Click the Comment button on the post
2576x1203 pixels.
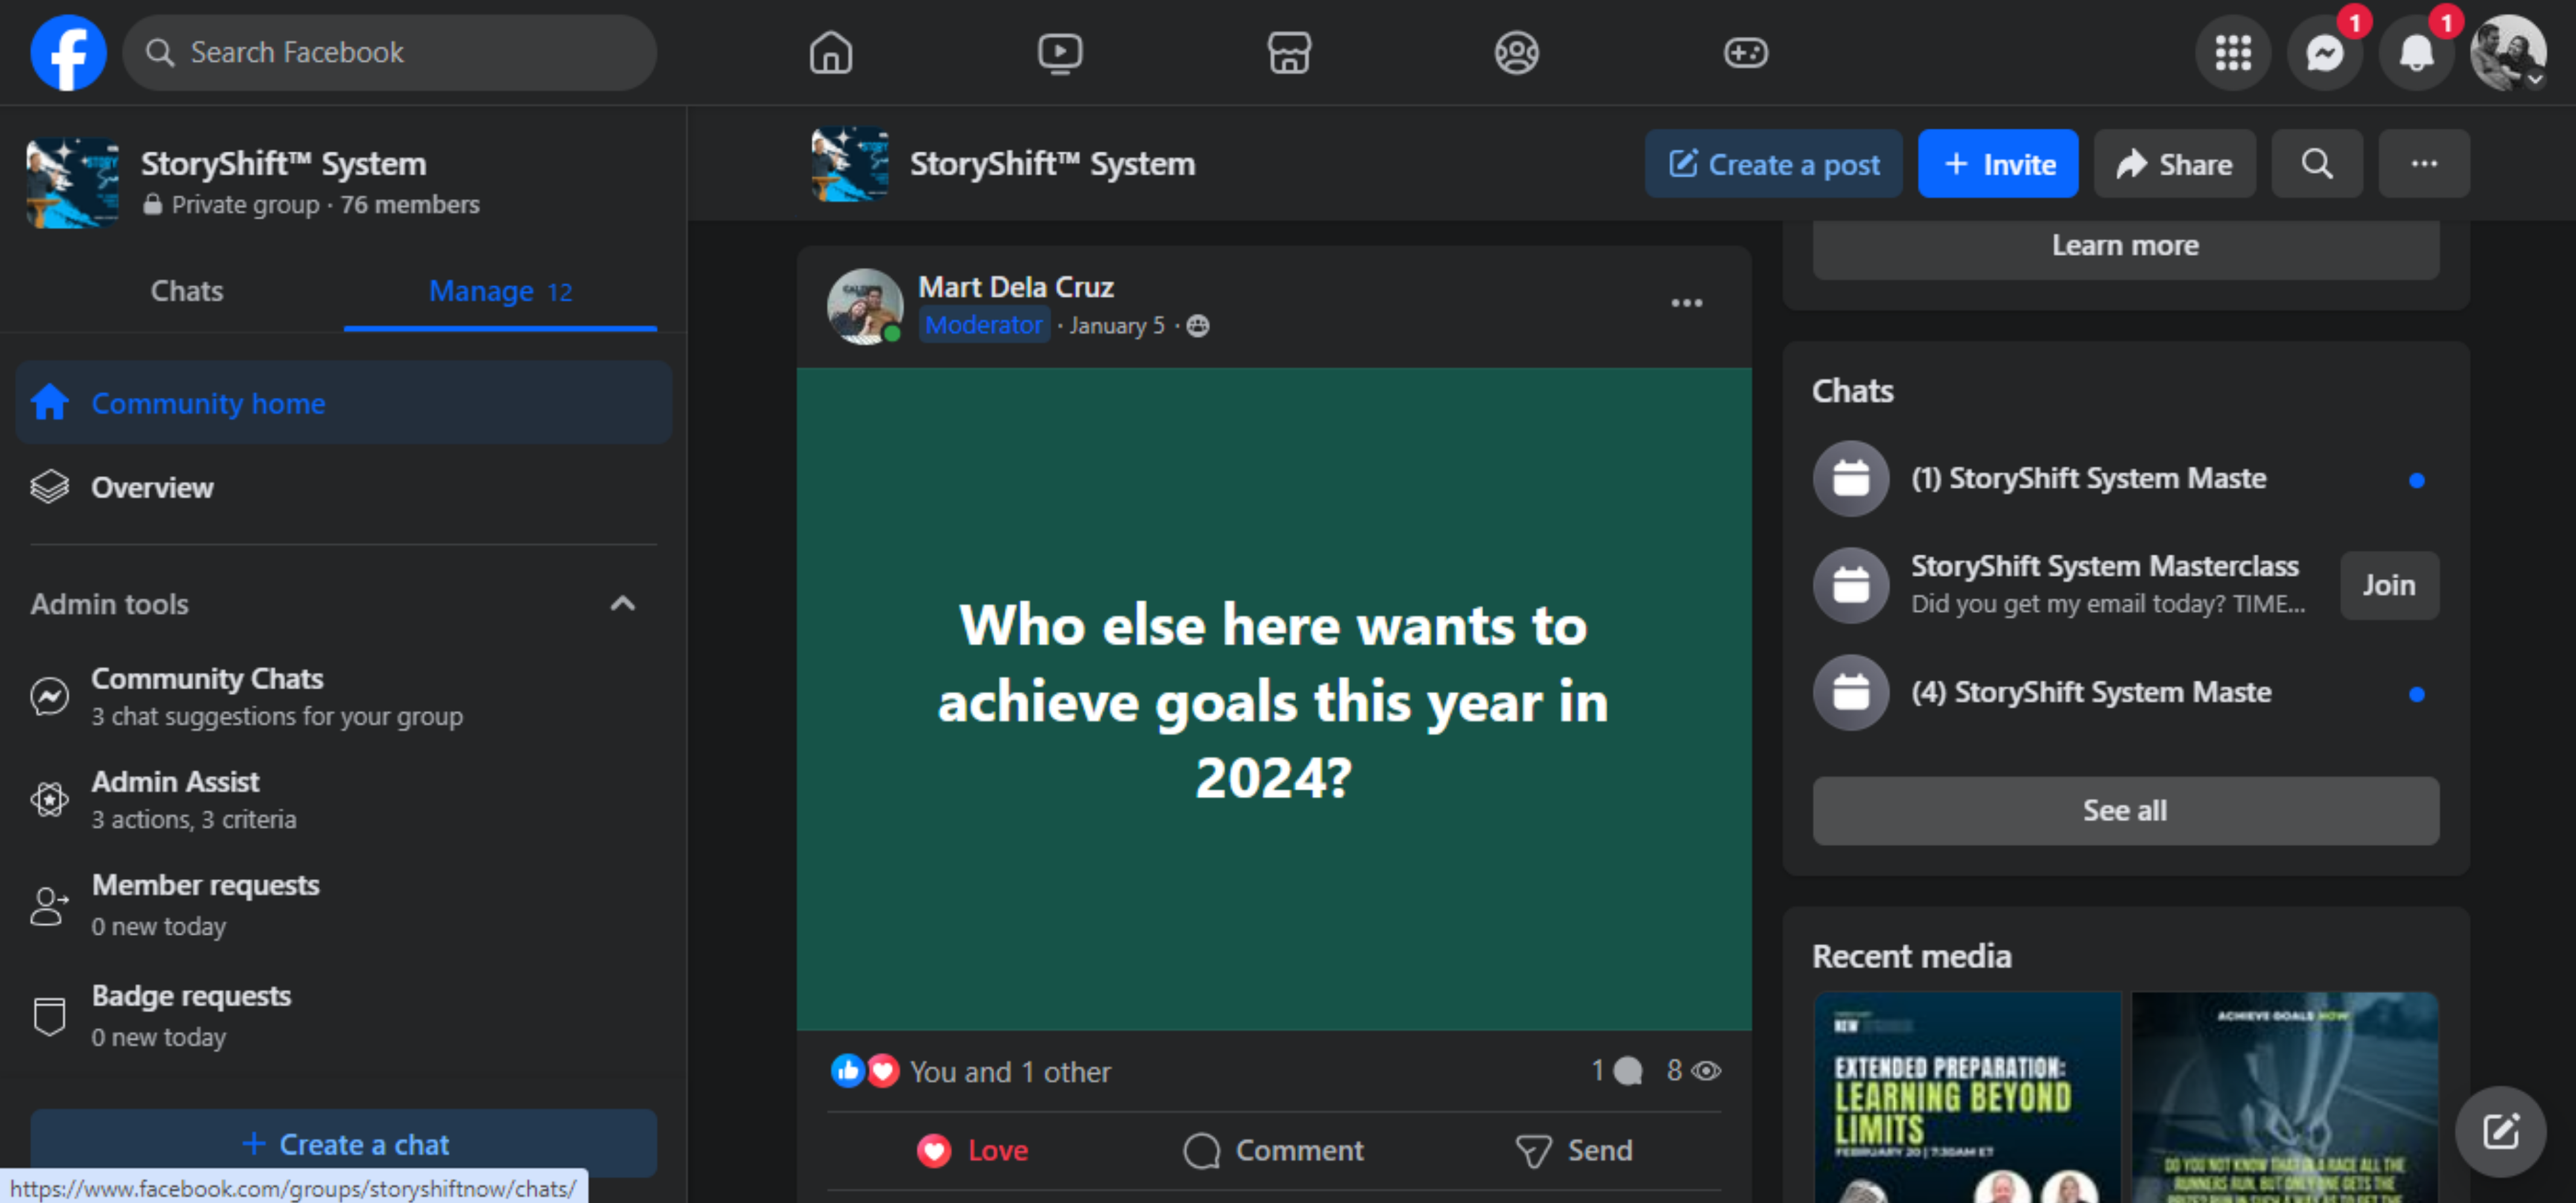[x=1273, y=1150]
